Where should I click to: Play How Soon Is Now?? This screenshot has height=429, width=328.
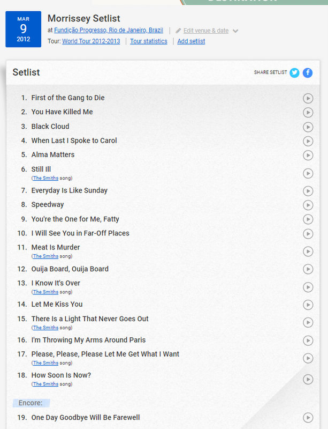tap(308, 380)
